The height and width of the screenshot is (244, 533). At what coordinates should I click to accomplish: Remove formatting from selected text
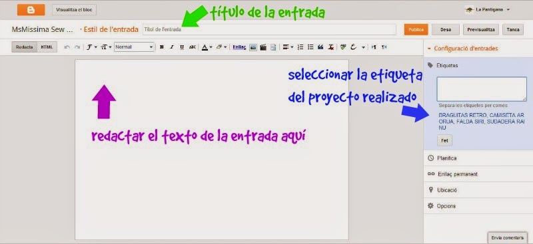(330, 47)
